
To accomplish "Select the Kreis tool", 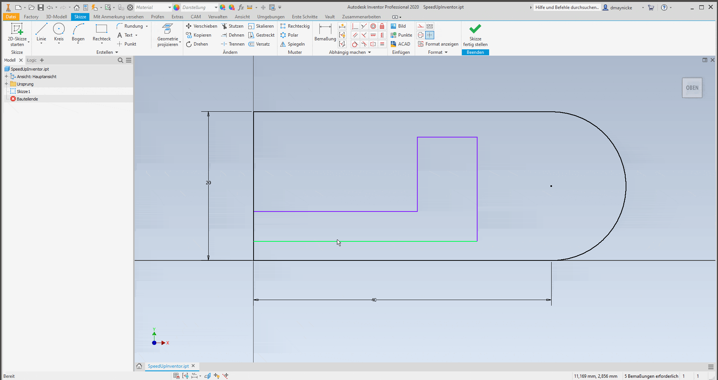I will (59, 33).
